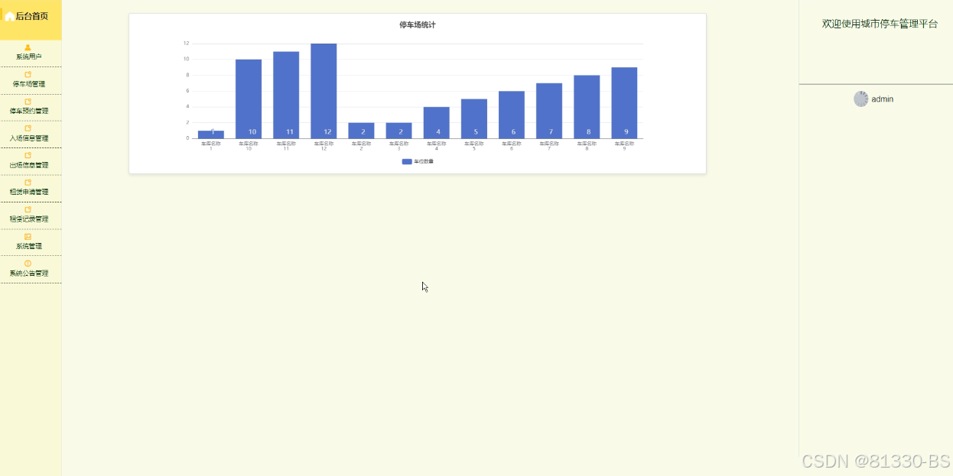Image resolution: width=953 pixels, height=476 pixels.
Task: Click the y-axis label 12
Action: [x=186, y=44]
